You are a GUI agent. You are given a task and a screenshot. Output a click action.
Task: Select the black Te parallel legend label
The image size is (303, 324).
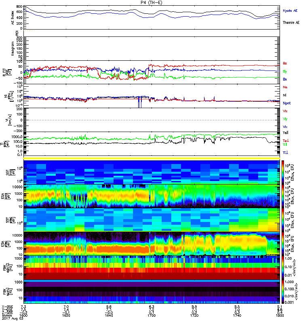tap(286, 133)
